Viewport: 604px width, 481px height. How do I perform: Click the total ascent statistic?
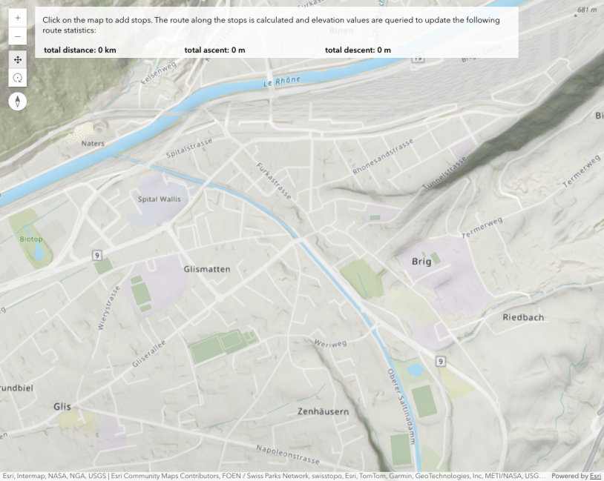point(214,50)
